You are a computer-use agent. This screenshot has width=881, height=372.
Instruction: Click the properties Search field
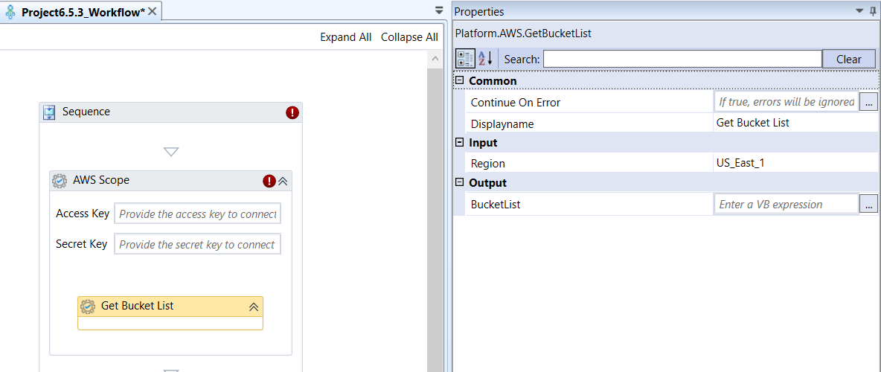pos(682,59)
